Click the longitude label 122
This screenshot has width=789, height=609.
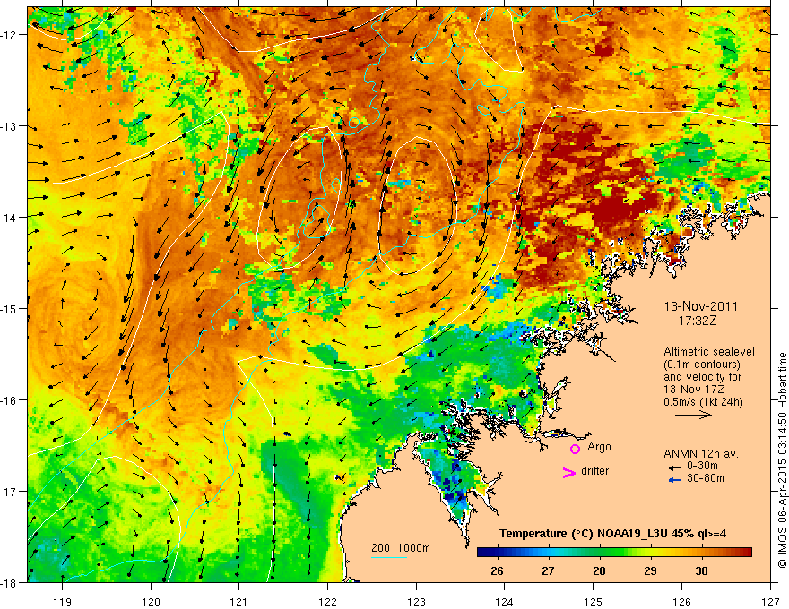click(x=327, y=603)
